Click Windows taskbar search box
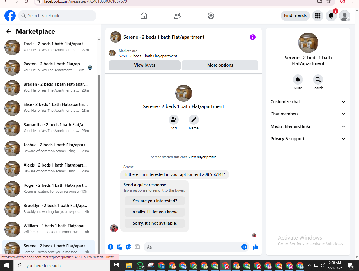 click(x=62, y=265)
